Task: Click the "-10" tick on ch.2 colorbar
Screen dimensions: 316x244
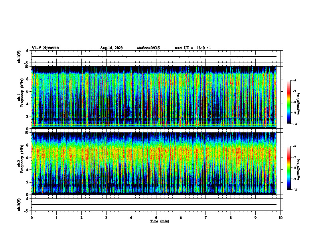Action: tap(295, 190)
